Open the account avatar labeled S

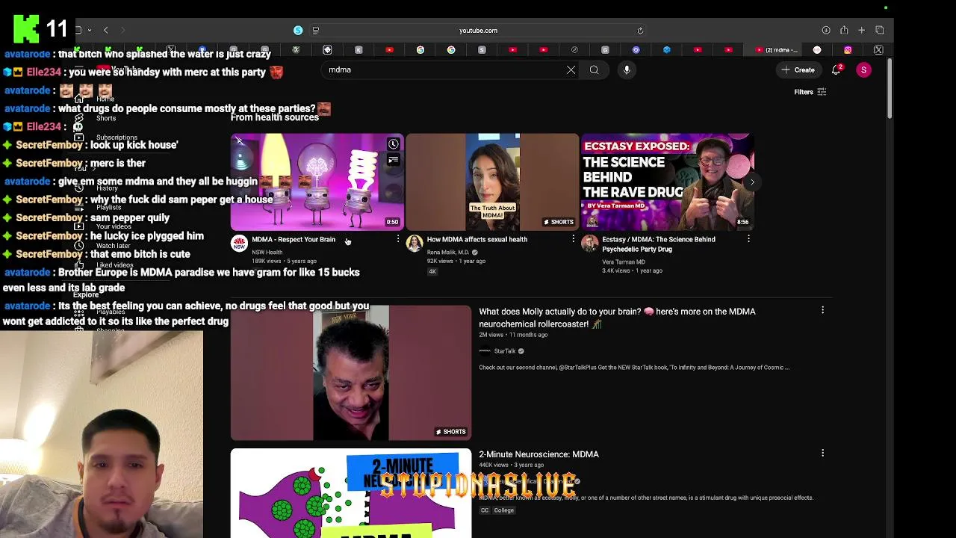pyautogui.click(x=863, y=69)
